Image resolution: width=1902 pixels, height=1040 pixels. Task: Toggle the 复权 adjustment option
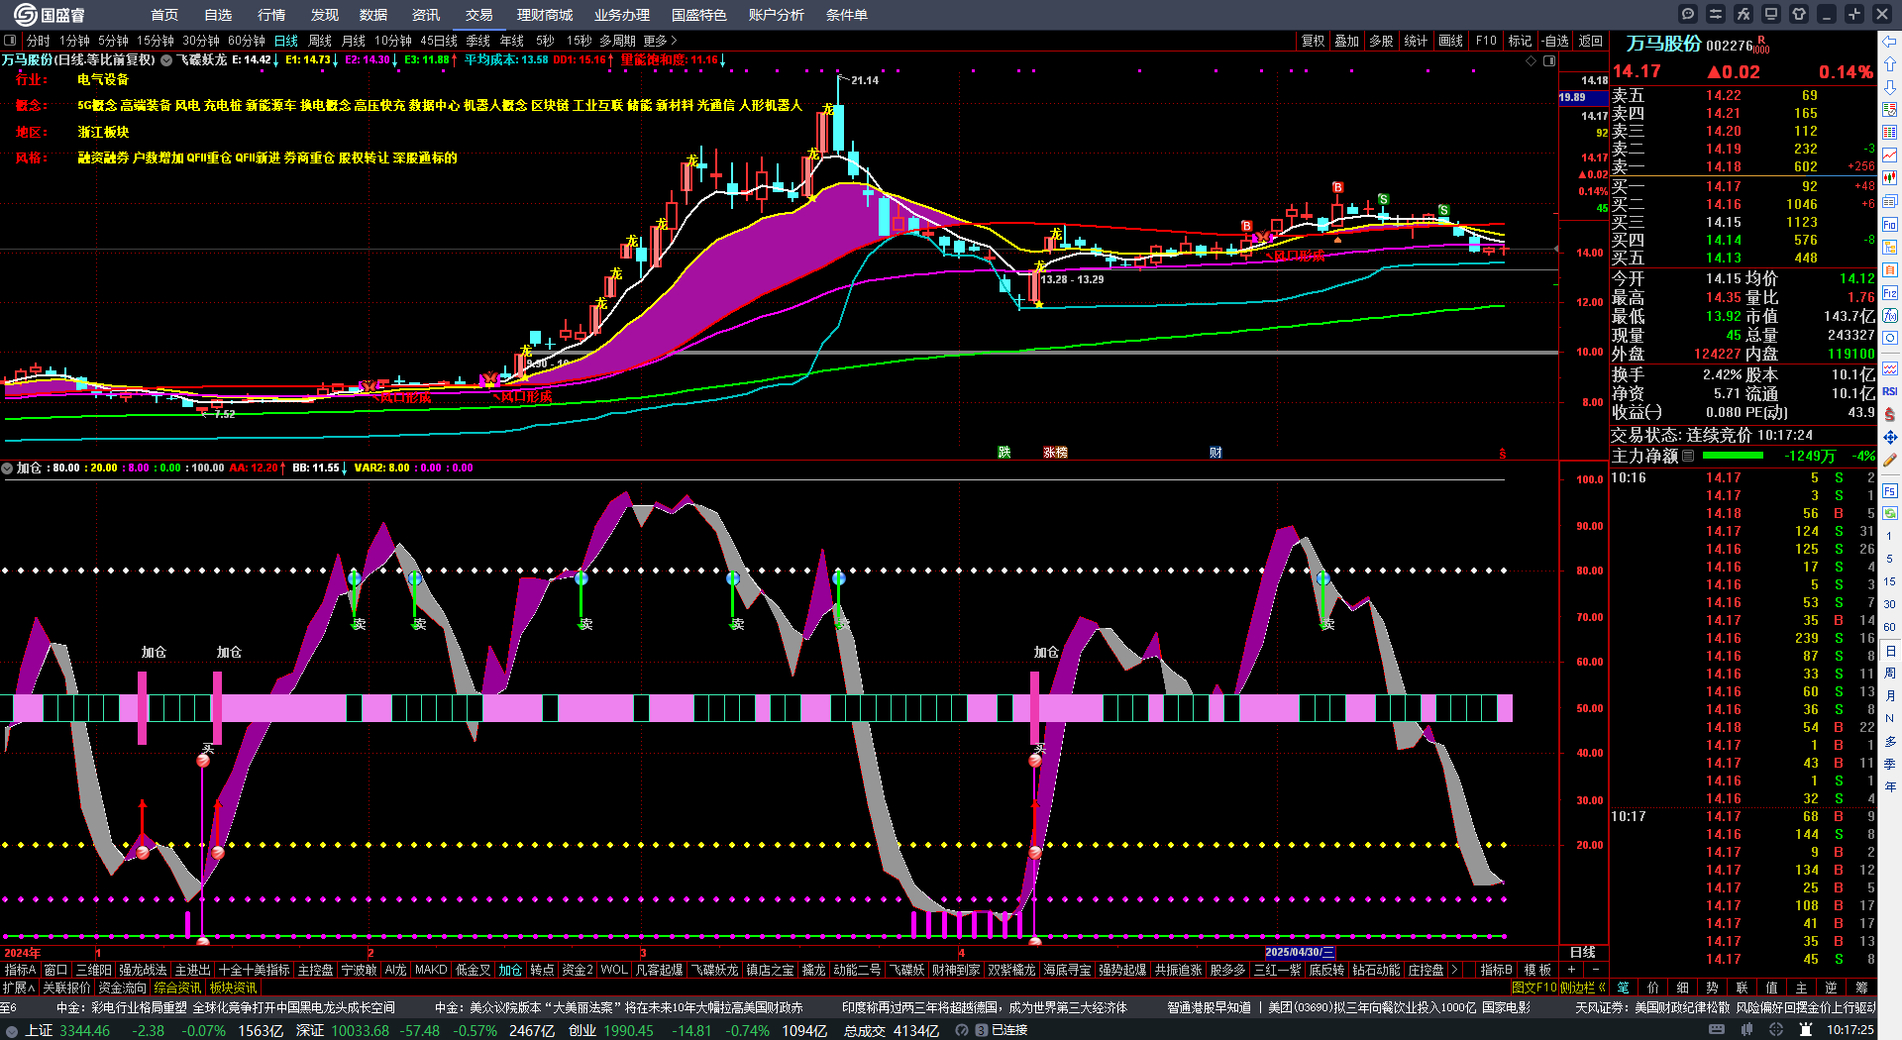[1313, 41]
